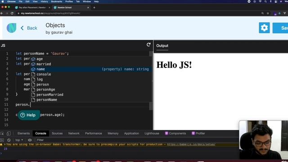The height and width of the screenshot is (162, 288).
Task: Activate the inspect element picker icon
Action: [x=2, y=134]
